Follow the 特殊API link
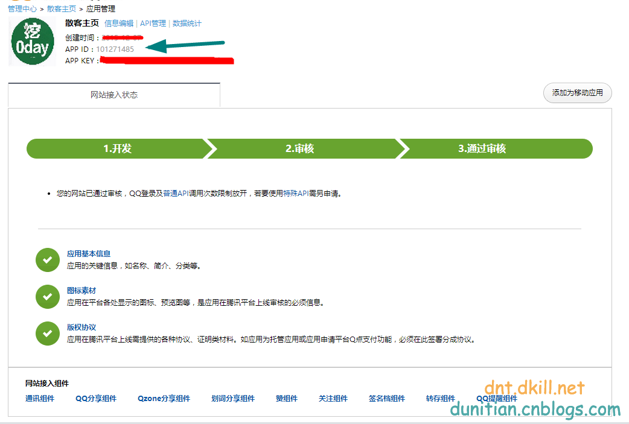 click(x=296, y=194)
